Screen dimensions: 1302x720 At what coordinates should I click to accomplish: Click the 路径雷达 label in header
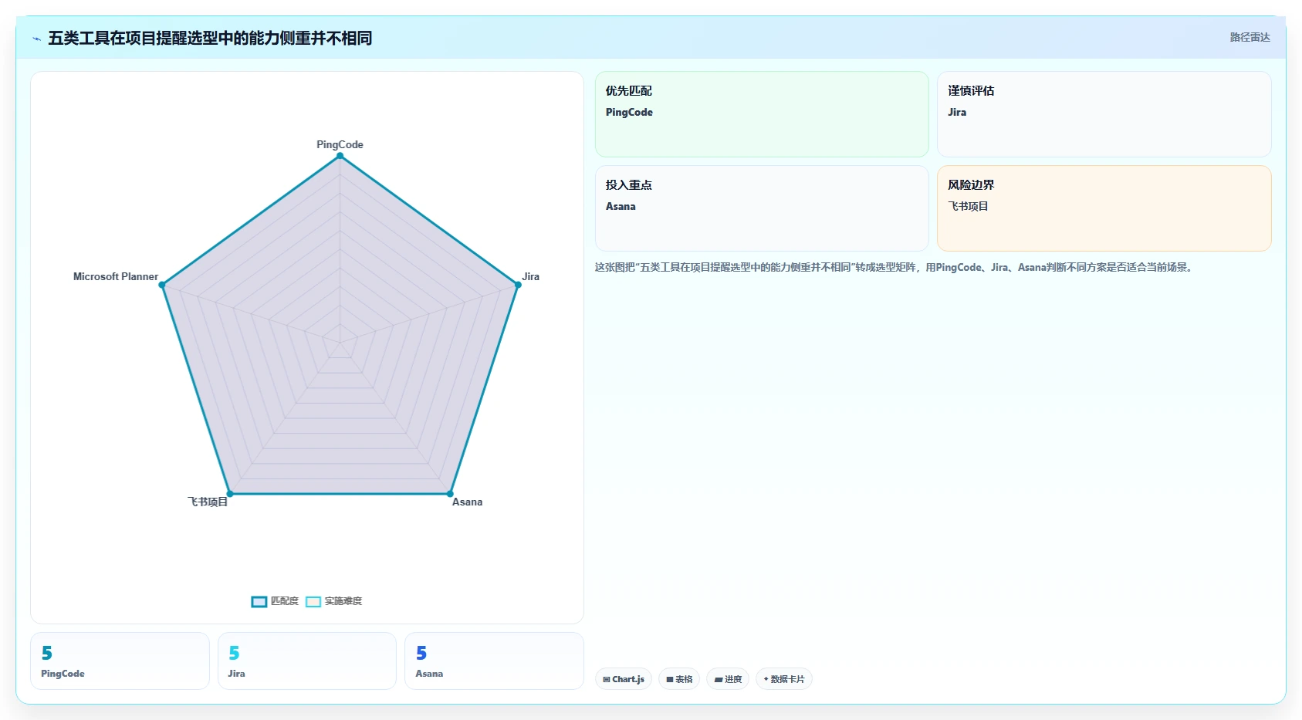coord(1250,37)
